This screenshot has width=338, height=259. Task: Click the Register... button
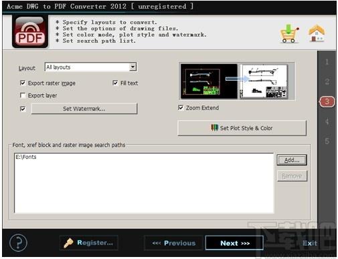[88, 243]
